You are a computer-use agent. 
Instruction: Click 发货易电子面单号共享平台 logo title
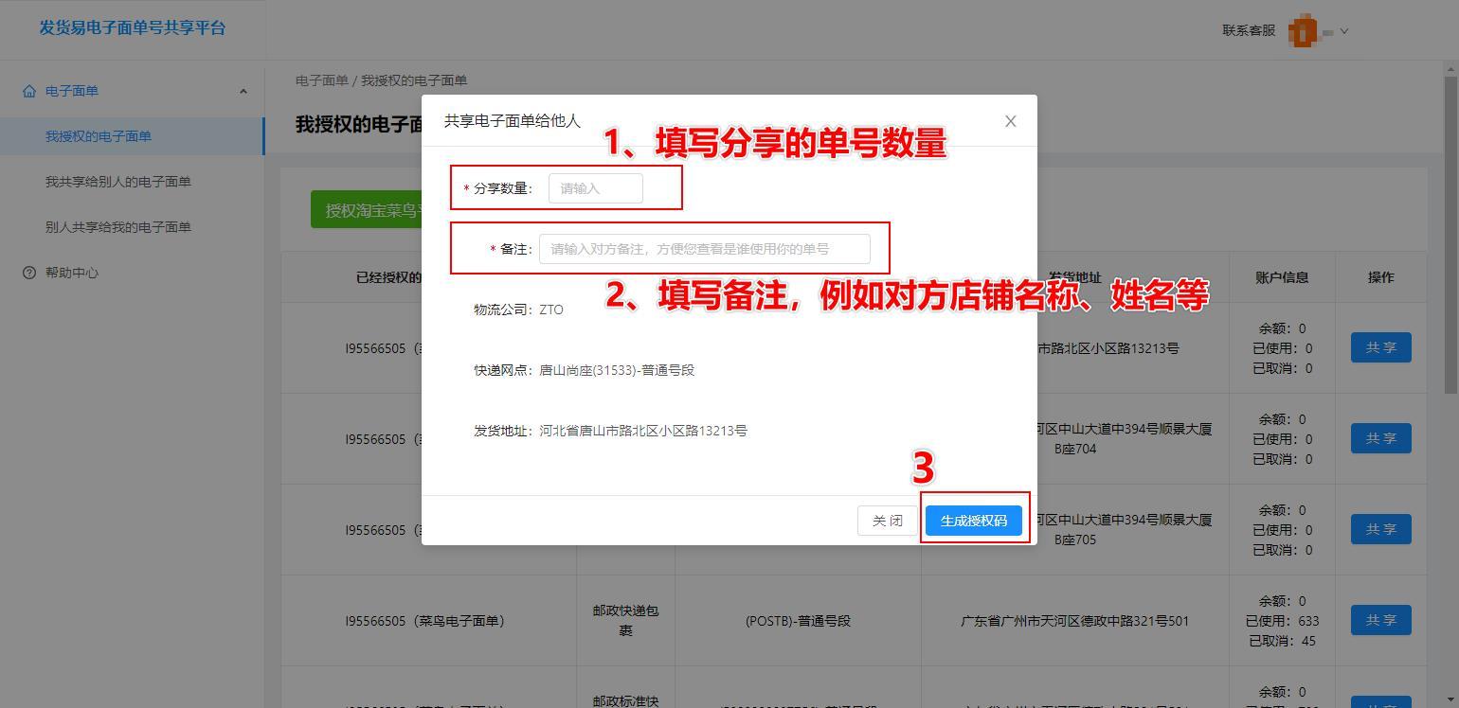(133, 27)
